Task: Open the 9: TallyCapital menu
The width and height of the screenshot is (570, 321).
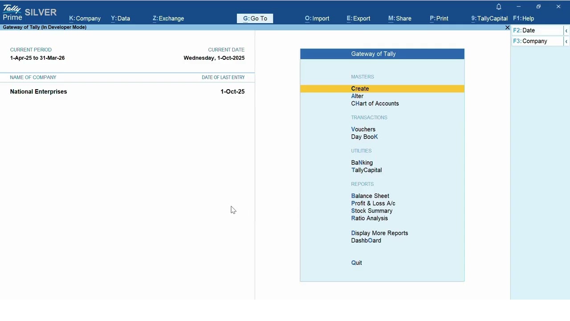Action: [489, 18]
